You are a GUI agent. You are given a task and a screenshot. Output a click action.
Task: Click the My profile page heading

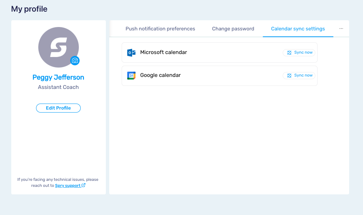click(29, 9)
